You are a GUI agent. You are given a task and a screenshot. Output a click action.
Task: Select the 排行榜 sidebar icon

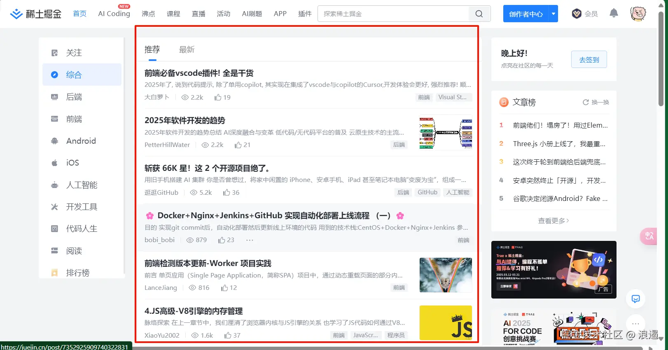[x=54, y=273]
